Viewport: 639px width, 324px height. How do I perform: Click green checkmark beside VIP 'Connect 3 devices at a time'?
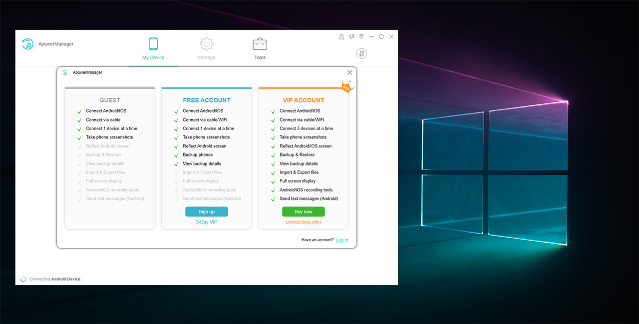273,129
